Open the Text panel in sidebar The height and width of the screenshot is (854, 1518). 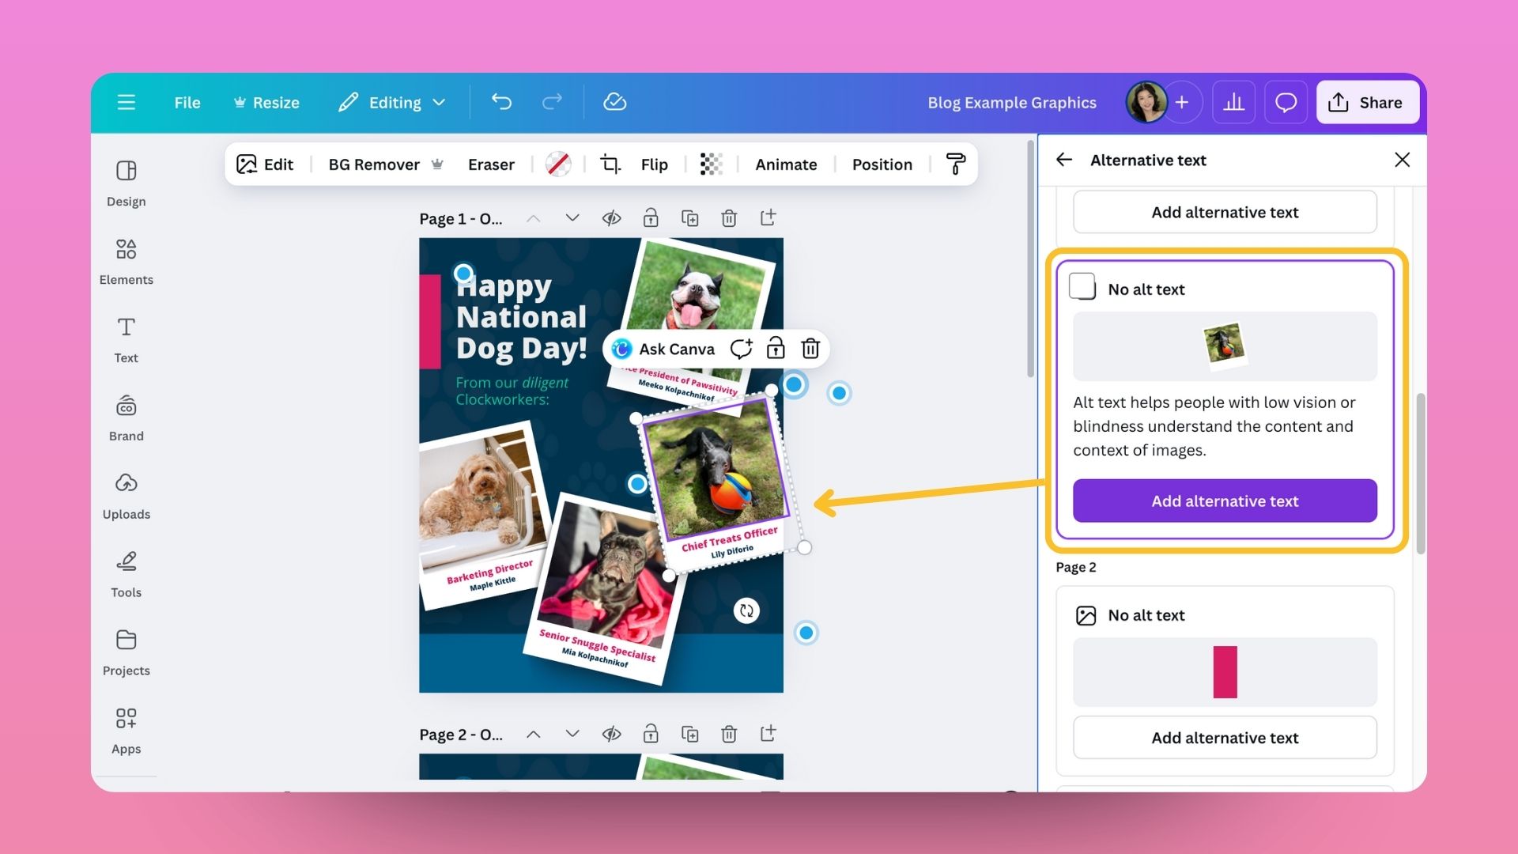(126, 338)
